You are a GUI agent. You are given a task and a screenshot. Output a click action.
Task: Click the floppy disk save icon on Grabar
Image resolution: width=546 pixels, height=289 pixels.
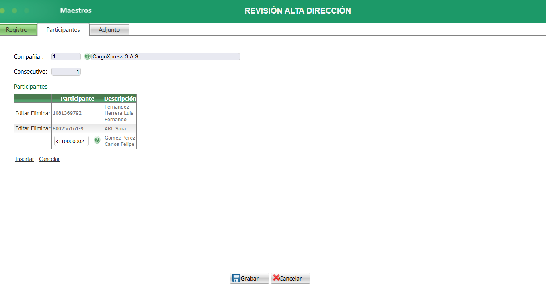click(x=236, y=278)
